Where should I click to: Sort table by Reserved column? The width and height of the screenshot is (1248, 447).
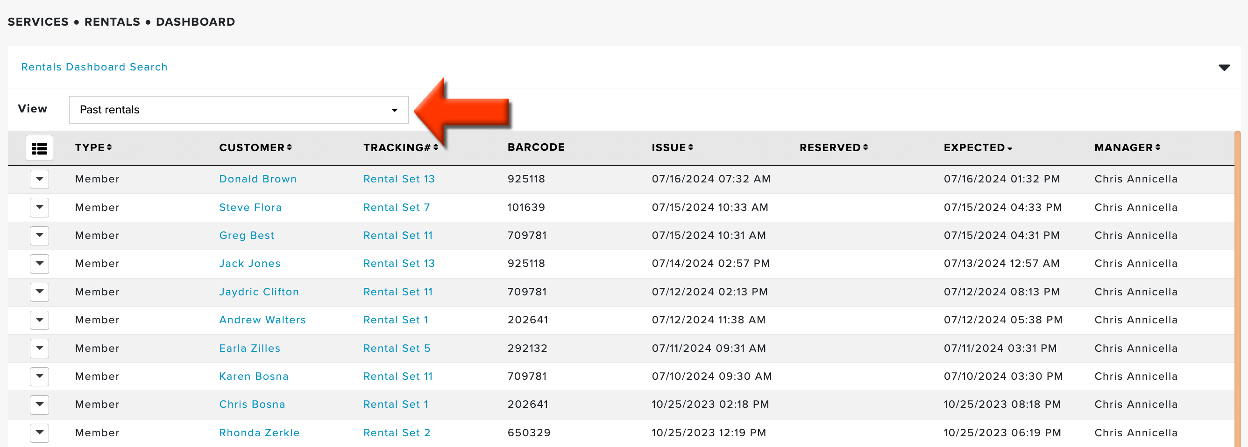coord(833,147)
